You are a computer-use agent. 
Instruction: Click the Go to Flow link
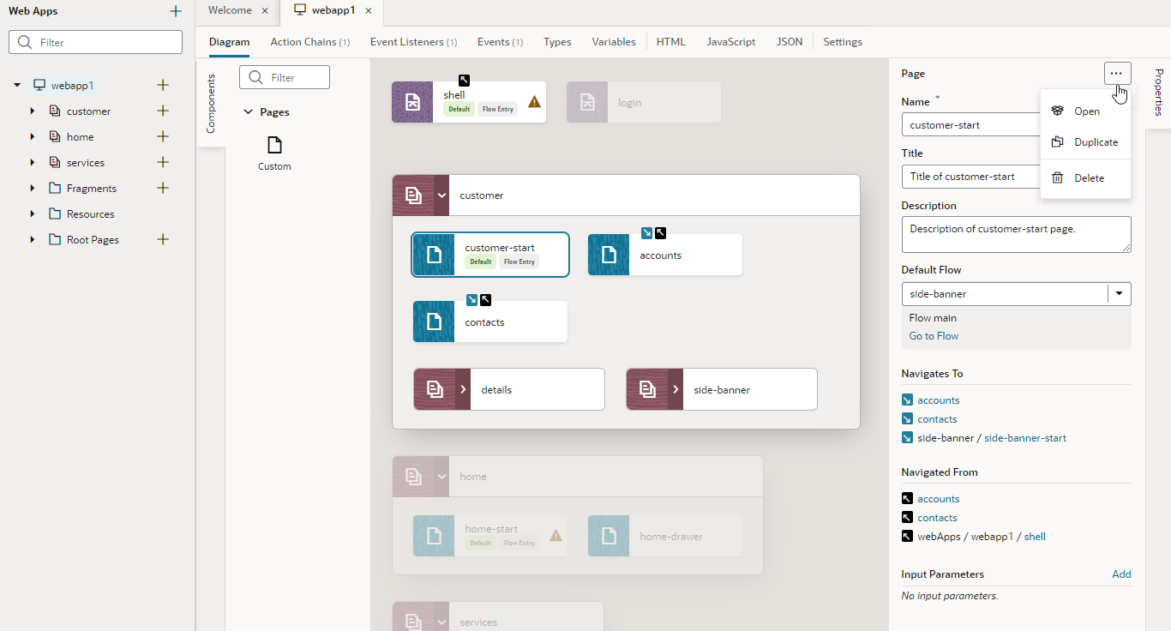[934, 336]
